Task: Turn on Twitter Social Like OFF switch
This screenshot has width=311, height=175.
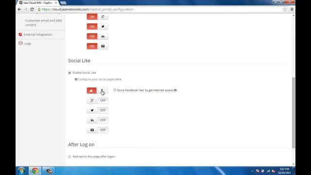Action: (x=103, y=110)
